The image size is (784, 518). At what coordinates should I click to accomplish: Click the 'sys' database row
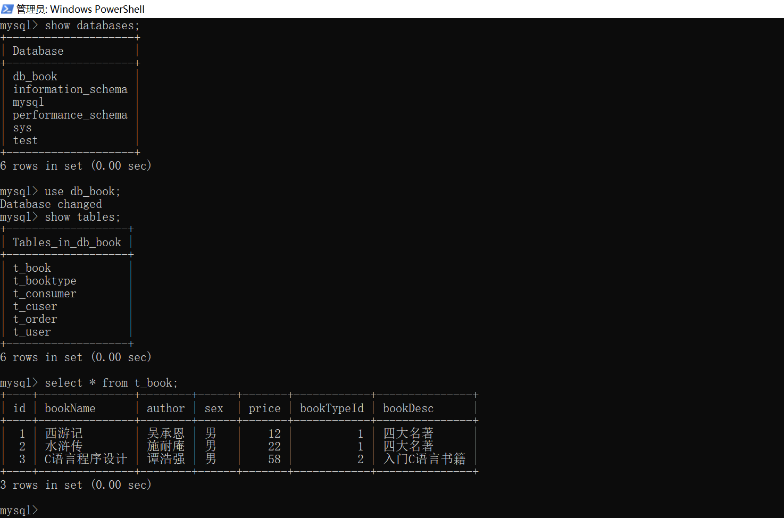[22, 128]
